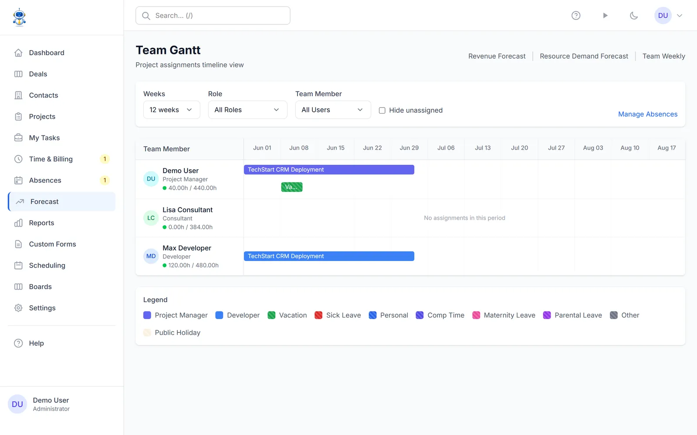Click the Boards columns icon

coord(18,287)
